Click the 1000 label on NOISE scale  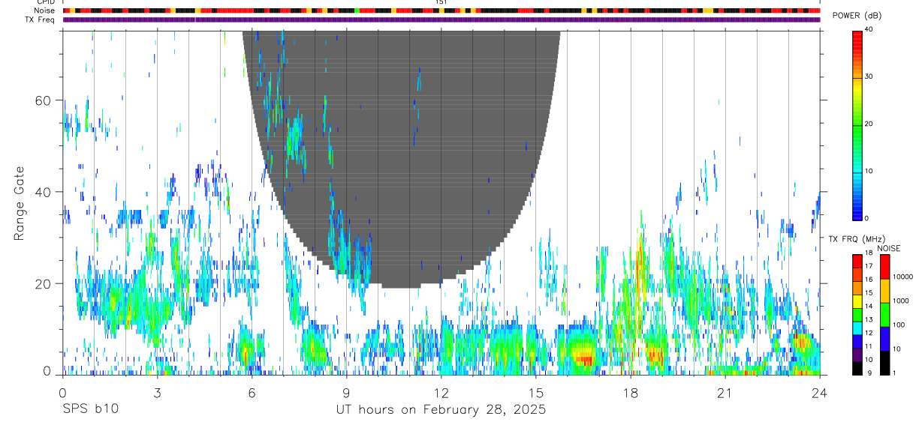[x=900, y=301]
